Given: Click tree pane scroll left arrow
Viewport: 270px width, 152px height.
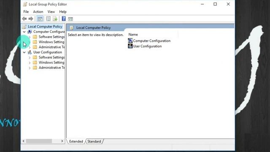Looking at the screenshot, I should pyautogui.click(x=24, y=141).
